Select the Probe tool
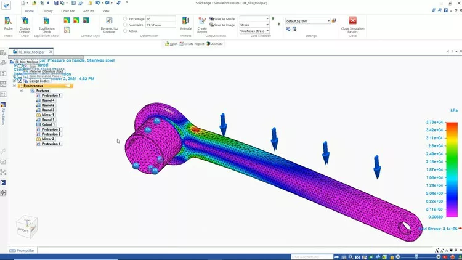The width and height of the screenshot is (462, 260). coord(8,23)
